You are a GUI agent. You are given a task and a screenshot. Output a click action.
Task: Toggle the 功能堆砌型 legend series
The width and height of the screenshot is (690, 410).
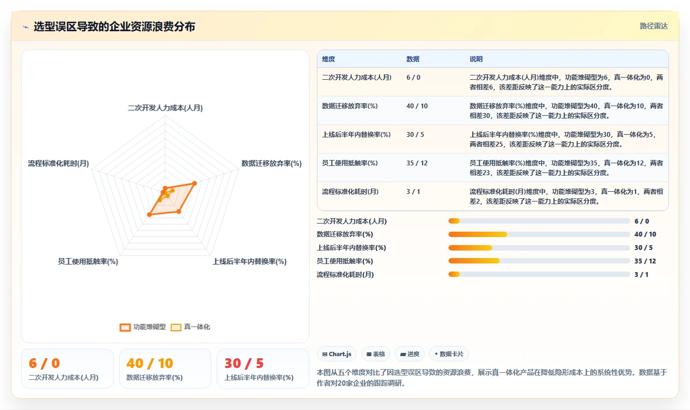[143, 327]
